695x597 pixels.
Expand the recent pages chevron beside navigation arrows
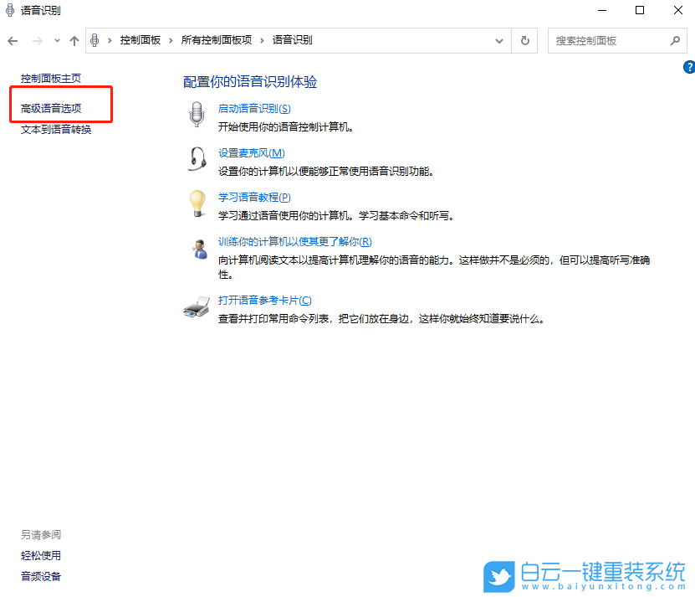[57, 40]
